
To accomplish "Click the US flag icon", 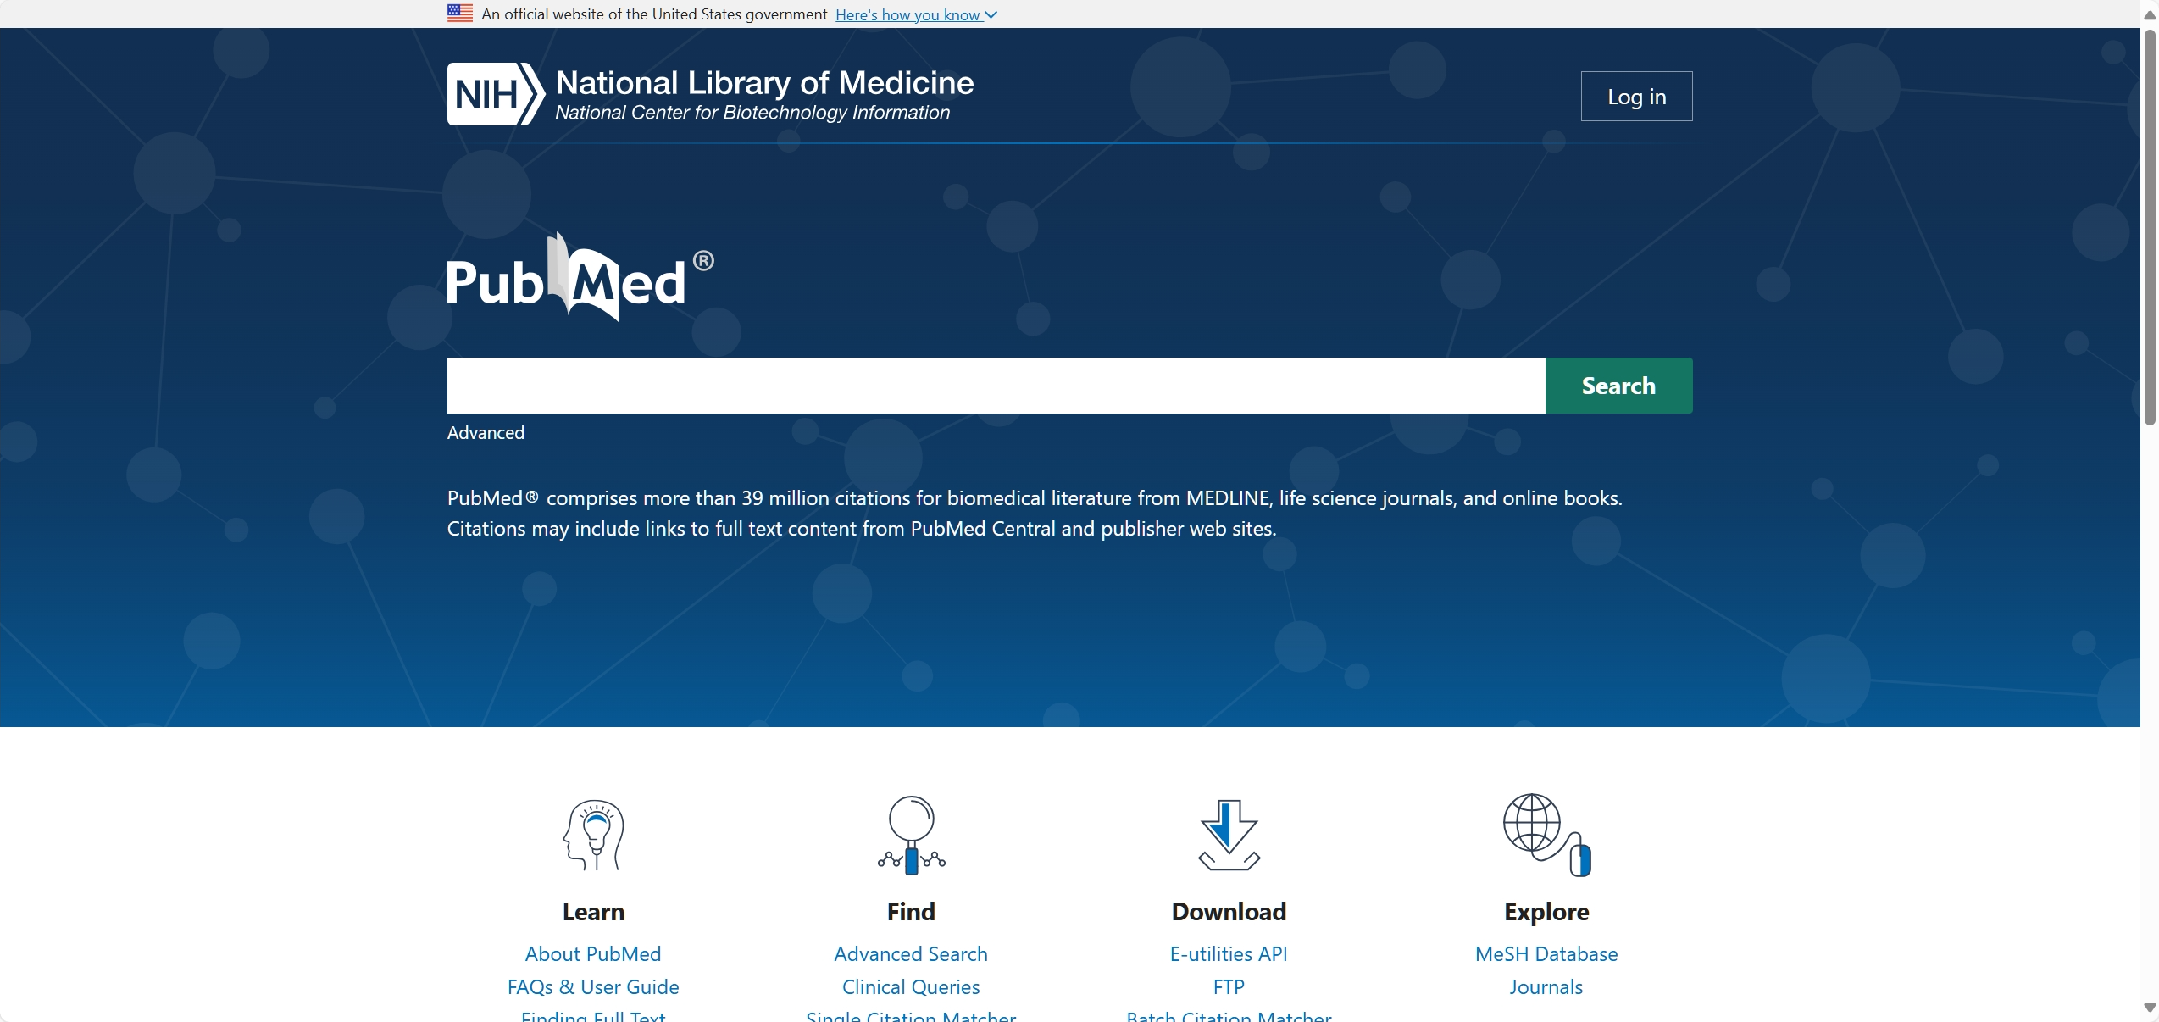I will point(460,14).
